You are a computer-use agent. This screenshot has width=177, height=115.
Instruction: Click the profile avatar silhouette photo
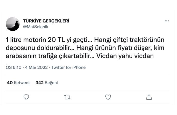pos(13,24)
